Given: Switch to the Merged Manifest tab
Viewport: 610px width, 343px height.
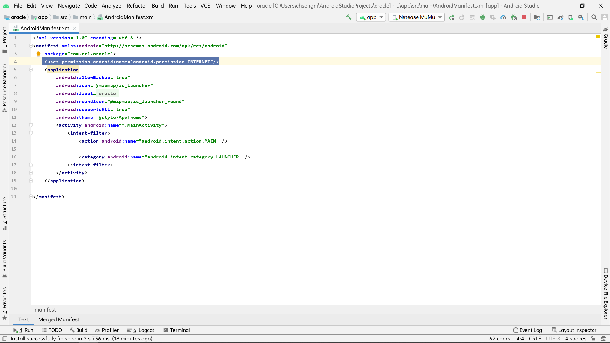Looking at the screenshot, I should click(59, 319).
